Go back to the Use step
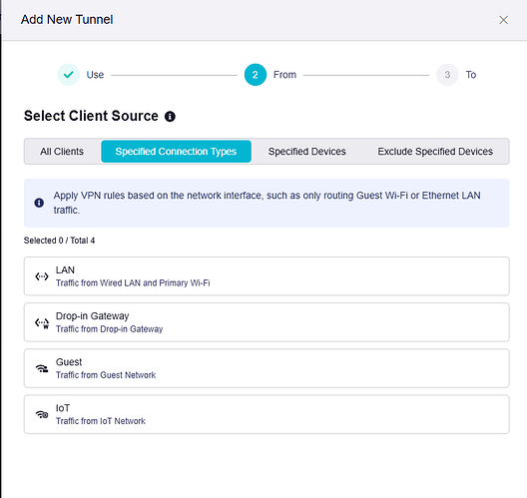 [x=95, y=75]
